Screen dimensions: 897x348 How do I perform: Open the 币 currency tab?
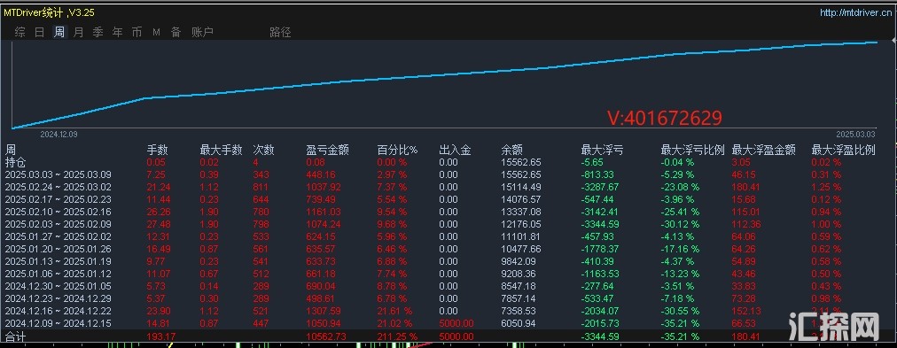point(136,33)
